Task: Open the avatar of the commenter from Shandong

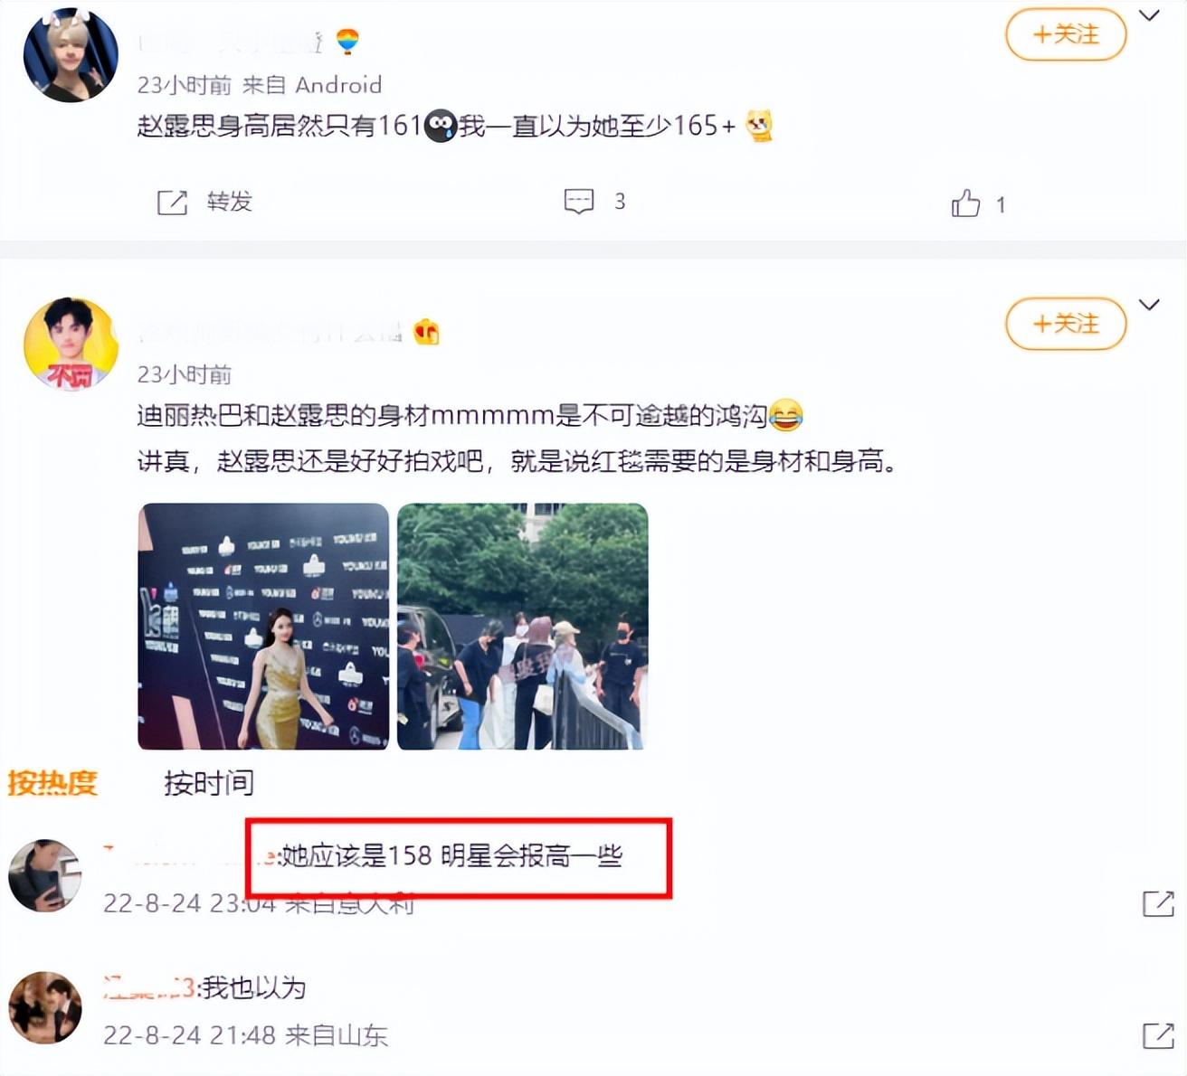Action: click(x=45, y=1007)
